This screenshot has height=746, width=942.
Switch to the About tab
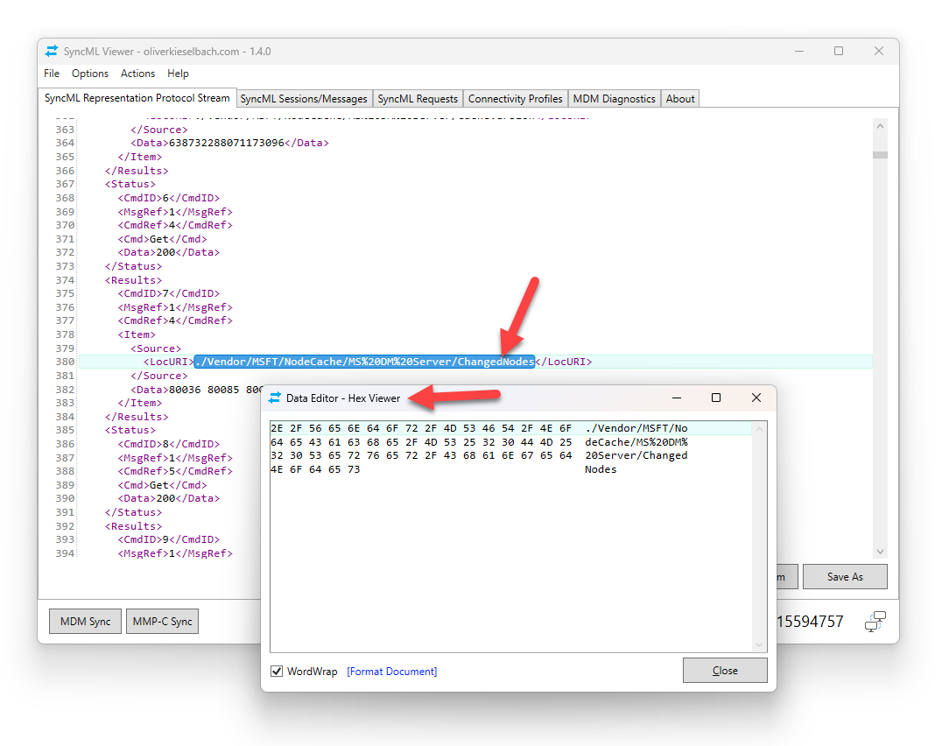tap(679, 98)
